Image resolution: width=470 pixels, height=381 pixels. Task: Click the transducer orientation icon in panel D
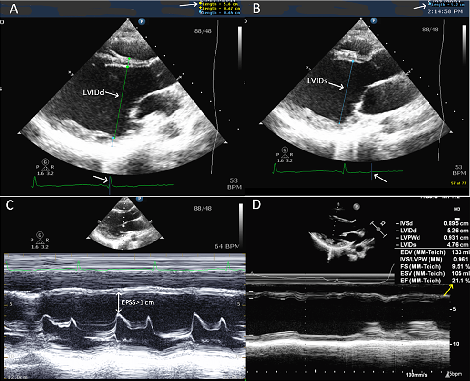[x=380, y=228]
